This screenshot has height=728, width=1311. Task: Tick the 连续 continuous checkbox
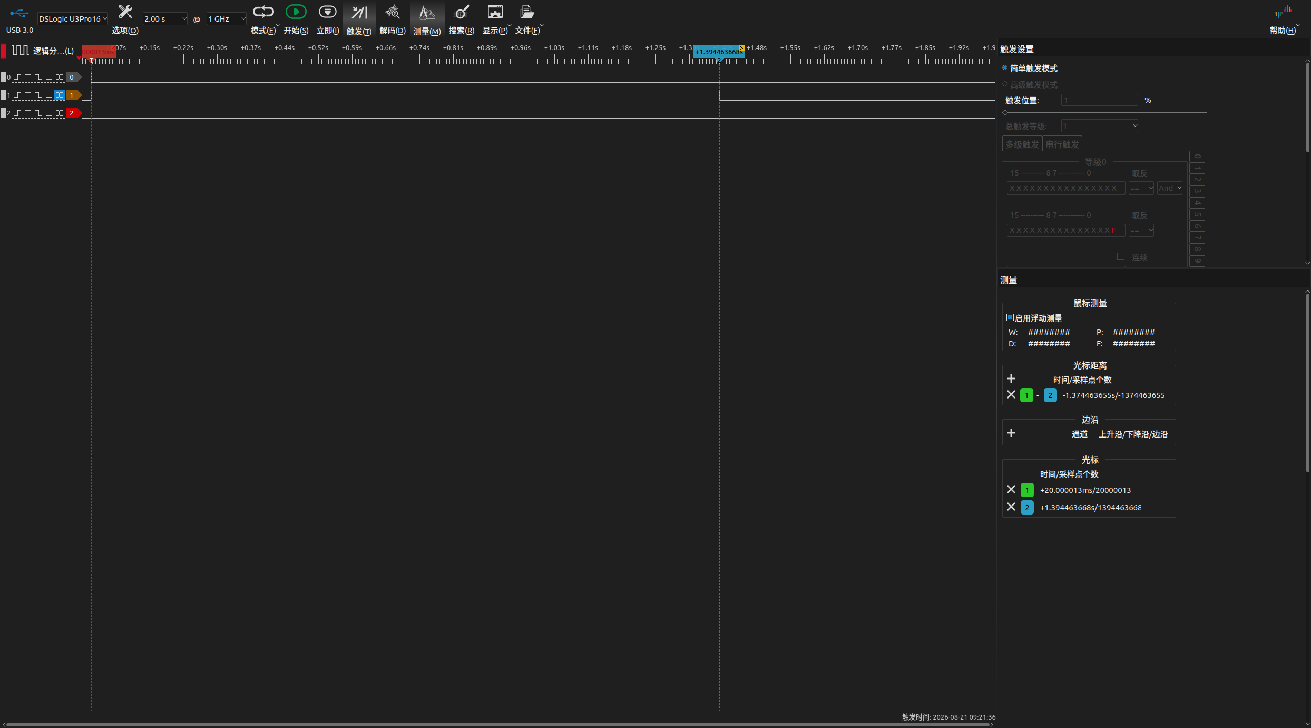click(x=1121, y=256)
